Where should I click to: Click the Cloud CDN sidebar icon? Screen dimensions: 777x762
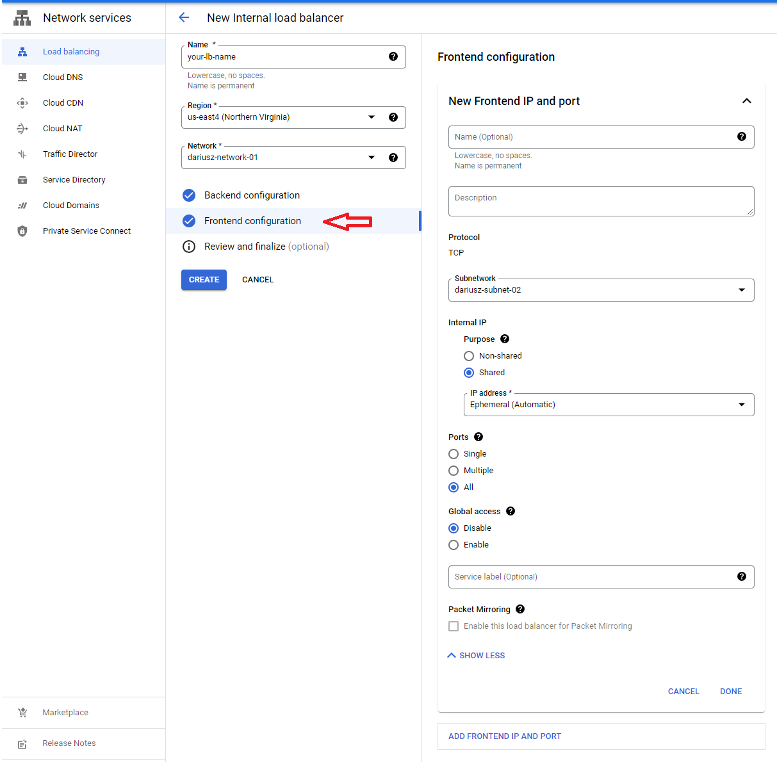[22, 103]
